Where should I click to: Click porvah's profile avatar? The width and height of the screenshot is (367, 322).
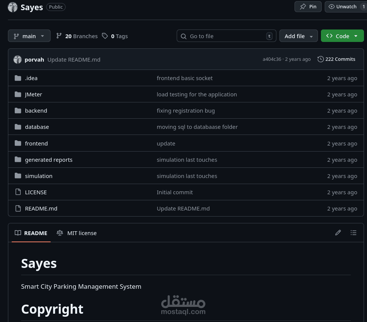coord(17,59)
